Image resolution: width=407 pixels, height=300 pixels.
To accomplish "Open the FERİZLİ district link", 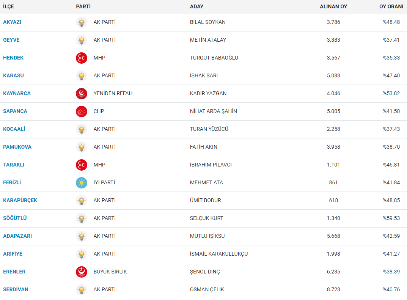I will pos(12,182).
